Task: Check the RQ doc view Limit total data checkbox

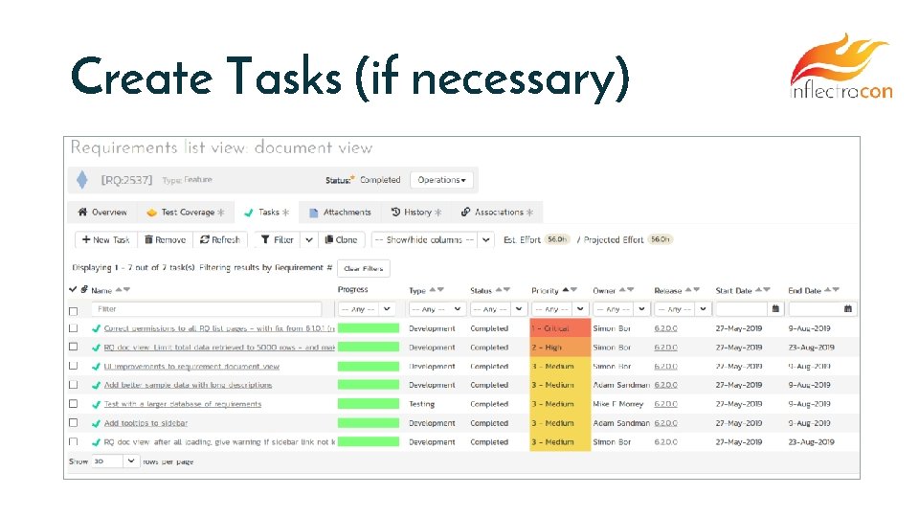Action: click(x=74, y=347)
